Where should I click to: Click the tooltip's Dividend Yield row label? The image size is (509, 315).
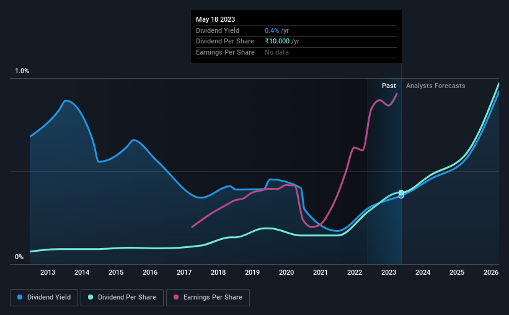point(218,30)
